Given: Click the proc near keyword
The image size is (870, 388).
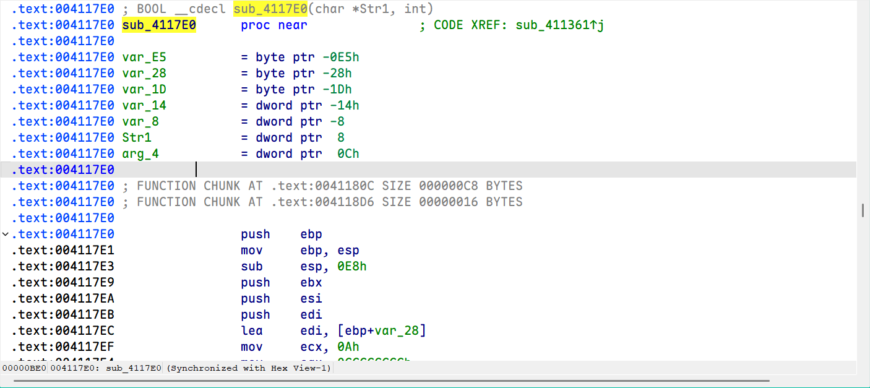Looking at the screenshot, I should tap(274, 25).
